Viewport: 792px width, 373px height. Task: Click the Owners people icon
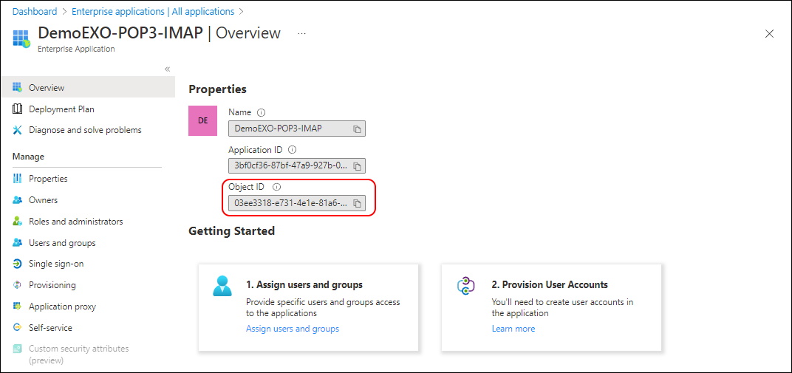pos(18,200)
